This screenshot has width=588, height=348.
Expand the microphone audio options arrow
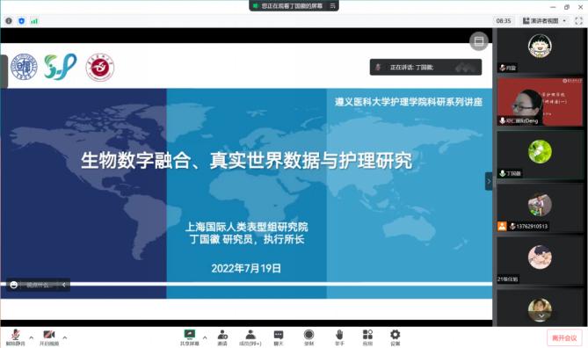tap(31, 337)
